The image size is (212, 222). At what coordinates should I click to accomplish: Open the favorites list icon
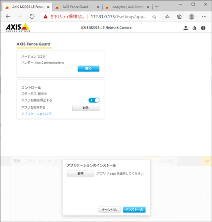pos(167,16)
